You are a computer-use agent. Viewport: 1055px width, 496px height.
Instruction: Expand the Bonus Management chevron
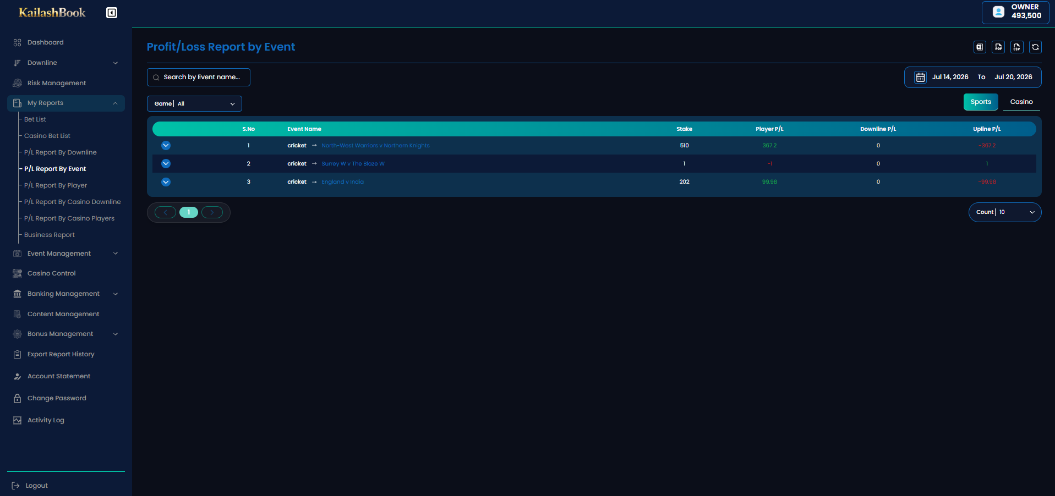tap(116, 334)
